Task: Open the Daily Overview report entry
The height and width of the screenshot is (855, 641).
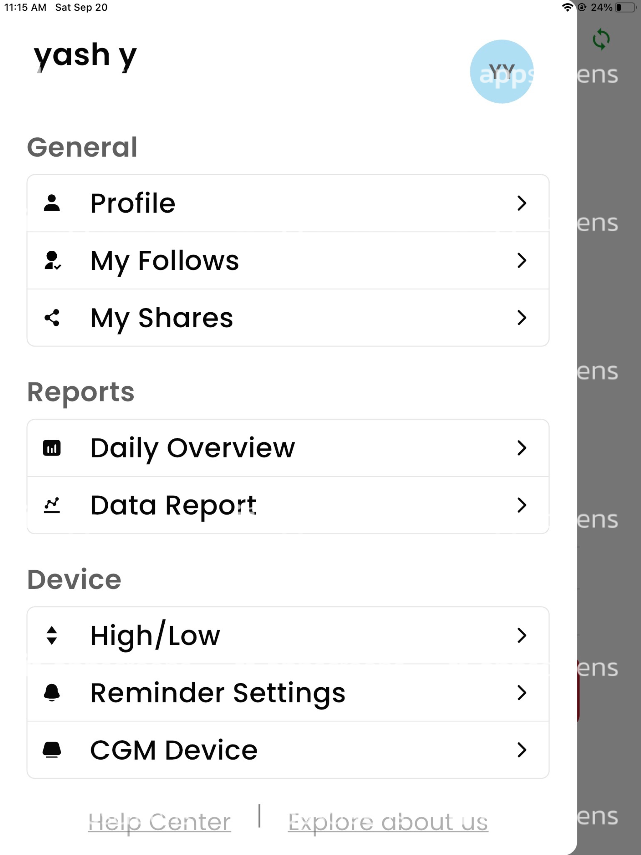Action: (x=288, y=448)
